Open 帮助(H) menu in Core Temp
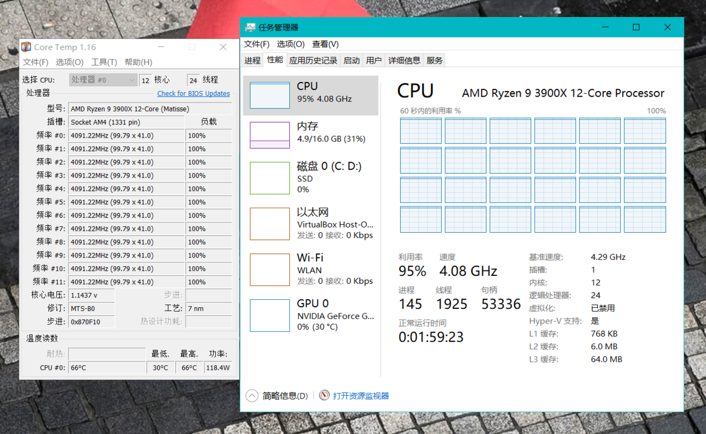This screenshot has height=434, width=706. coord(138,62)
